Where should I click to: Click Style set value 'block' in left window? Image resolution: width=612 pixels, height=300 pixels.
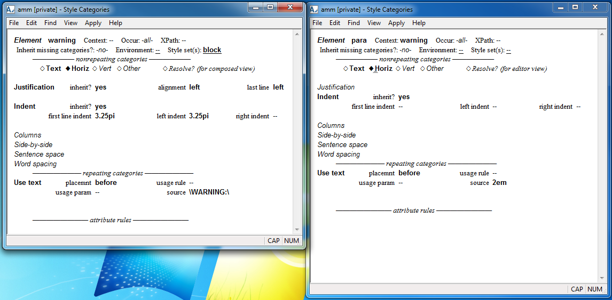pyautogui.click(x=213, y=50)
